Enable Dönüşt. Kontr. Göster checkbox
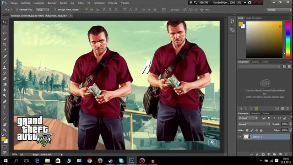Image resolution: width=293 pixels, height=165 pixels. [55, 10]
